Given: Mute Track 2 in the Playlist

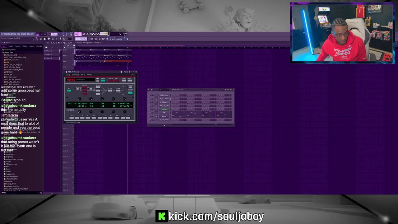Looking at the screenshot, I should click(x=73, y=59).
